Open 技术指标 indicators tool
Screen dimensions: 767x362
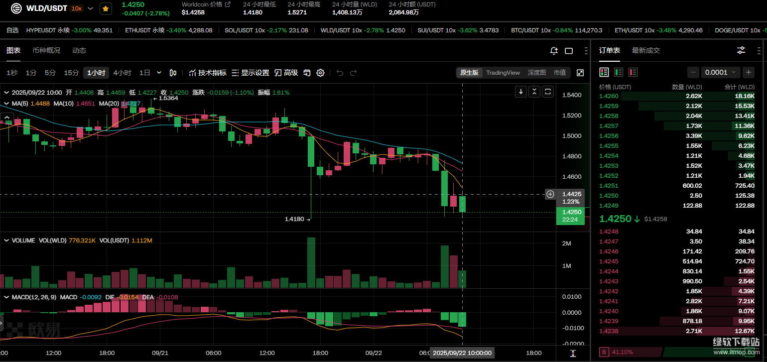(207, 73)
